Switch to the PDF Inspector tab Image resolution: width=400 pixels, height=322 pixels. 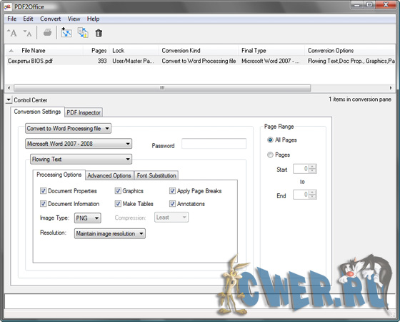(84, 112)
